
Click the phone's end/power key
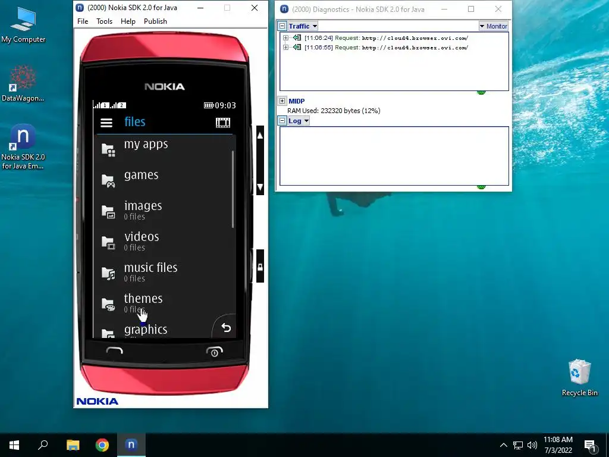click(x=214, y=351)
